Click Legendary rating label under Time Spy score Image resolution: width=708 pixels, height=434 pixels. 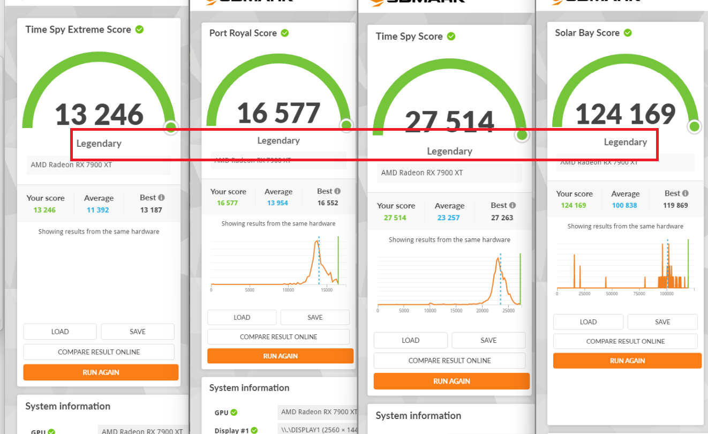449,152
